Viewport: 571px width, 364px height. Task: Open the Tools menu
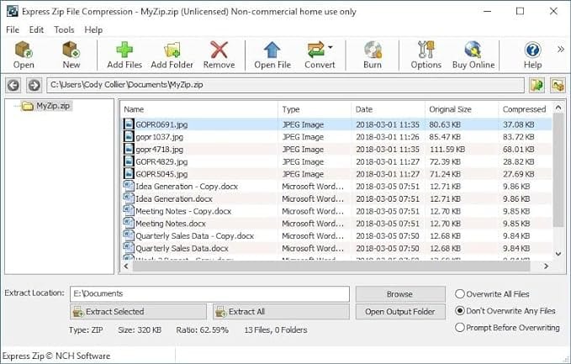coord(64,30)
